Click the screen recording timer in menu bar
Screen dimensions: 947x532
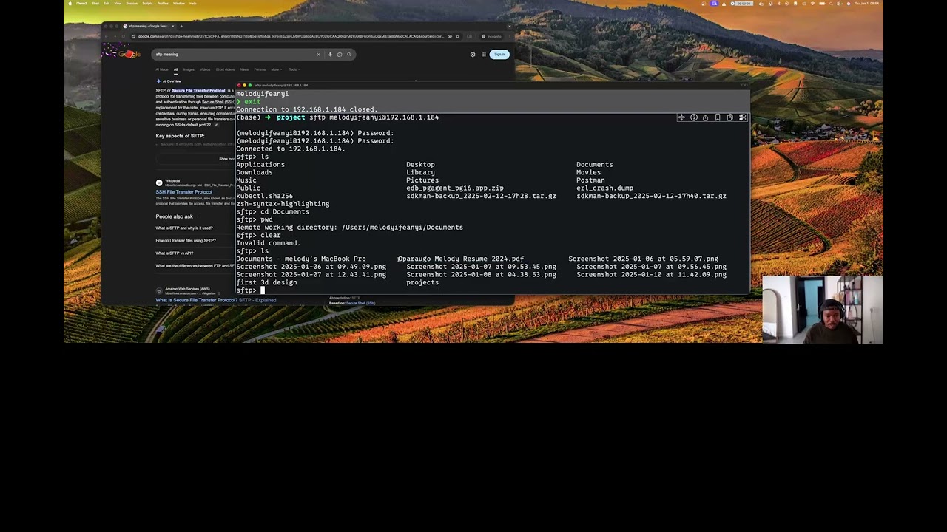[x=741, y=4]
